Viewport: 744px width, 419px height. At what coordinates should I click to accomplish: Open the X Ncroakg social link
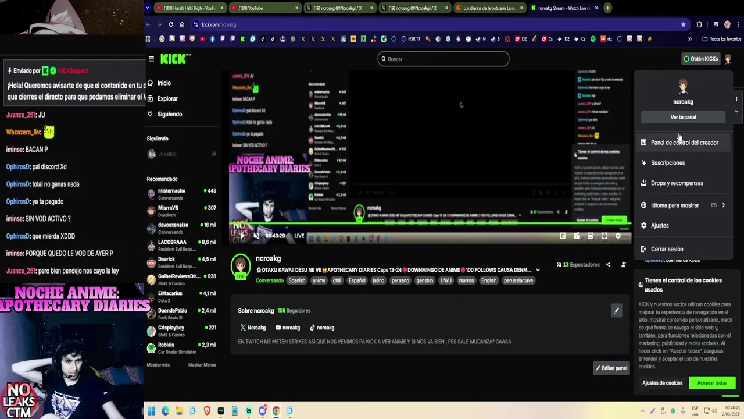[x=253, y=328]
